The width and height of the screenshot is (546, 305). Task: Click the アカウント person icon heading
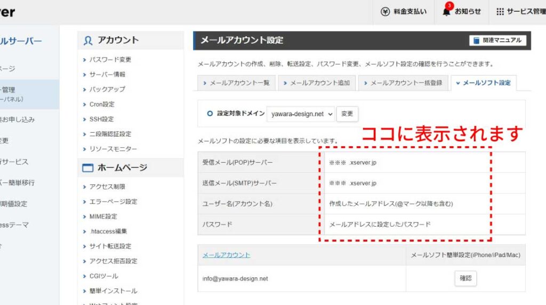click(x=88, y=41)
